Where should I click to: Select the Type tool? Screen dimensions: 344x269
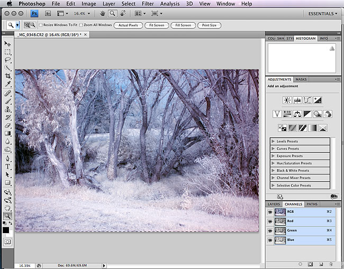[8, 166]
